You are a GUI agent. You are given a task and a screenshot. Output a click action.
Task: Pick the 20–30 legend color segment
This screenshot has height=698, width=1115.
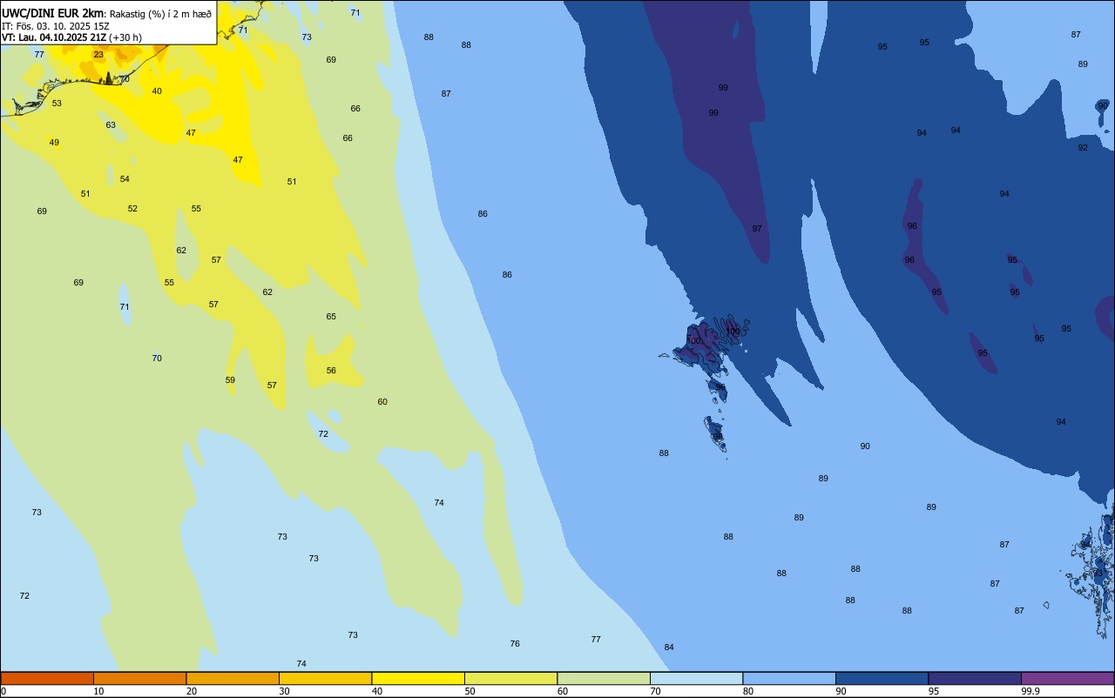pyautogui.click(x=233, y=678)
